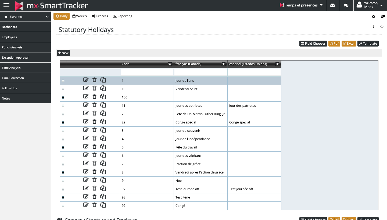Image resolution: width=387 pixels, height=220 pixels.
Task: Expand the Noel row details
Action: [63, 181]
